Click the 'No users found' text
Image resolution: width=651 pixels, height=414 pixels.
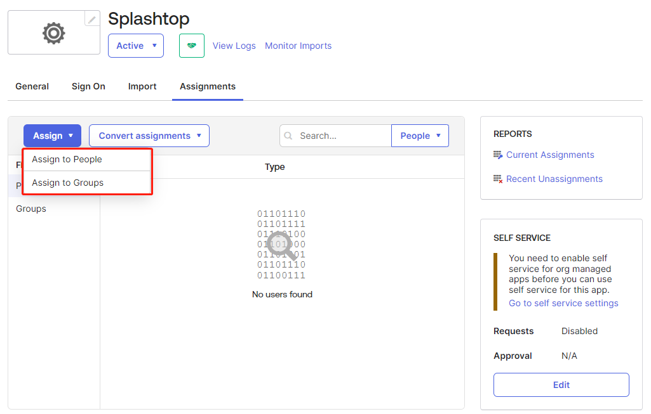click(283, 295)
